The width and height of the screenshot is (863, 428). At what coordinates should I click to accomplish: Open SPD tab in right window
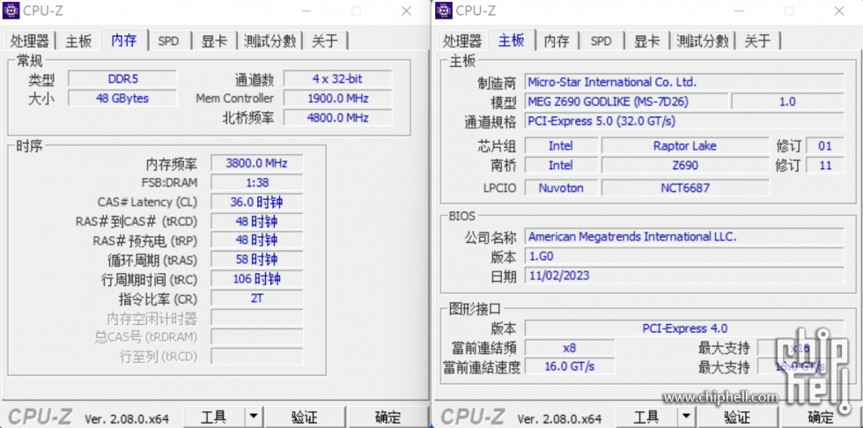[601, 41]
